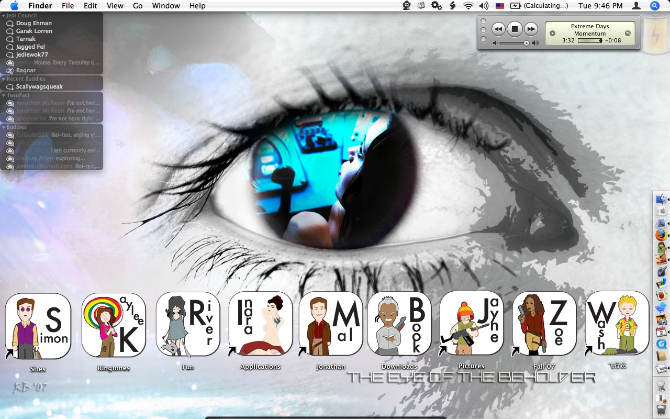Go to previous track in iTunes
The height and width of the screenshot is (419, 670).
tap(498, 29)
